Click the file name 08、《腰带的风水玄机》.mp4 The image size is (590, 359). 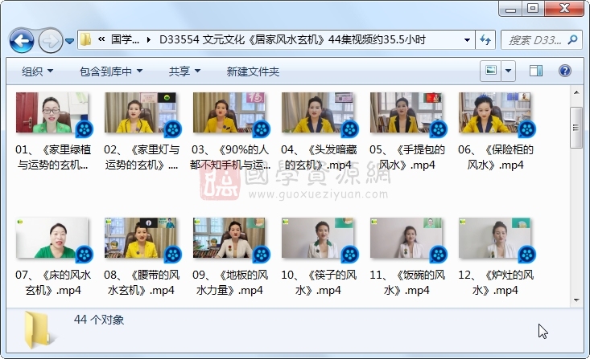[142, 283]
